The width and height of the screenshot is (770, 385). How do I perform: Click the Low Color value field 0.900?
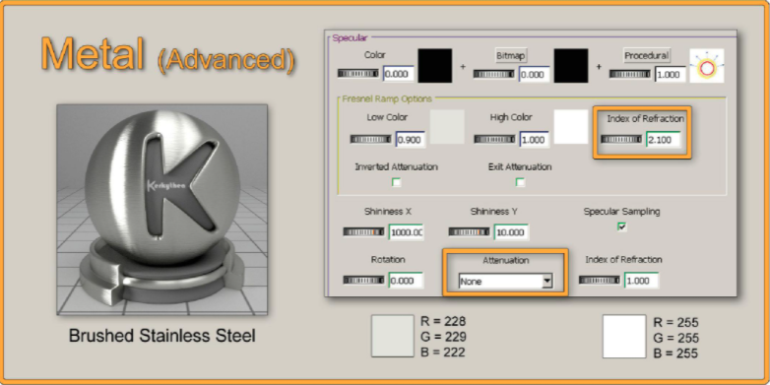click(x=411, y=140)
